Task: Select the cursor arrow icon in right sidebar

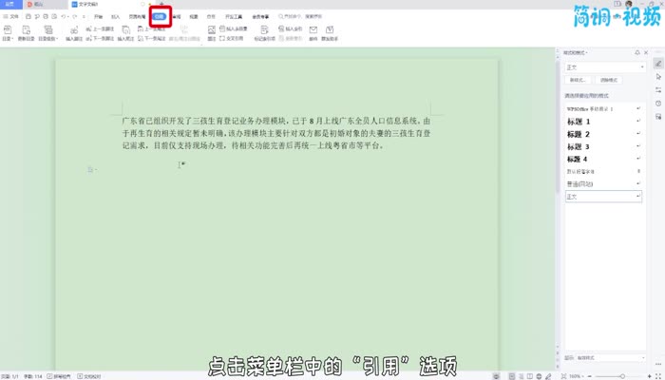Action: [657, 84]
